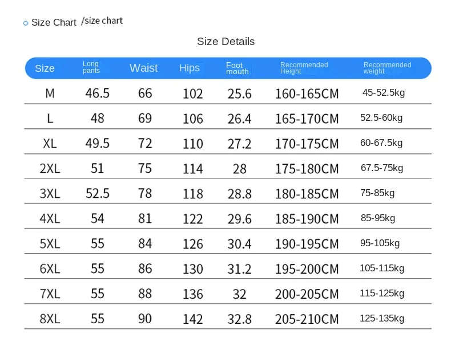Select the 'Long pants' column header
The height and width of the screenshot is (346, 451).
click(x=91, y=67)
